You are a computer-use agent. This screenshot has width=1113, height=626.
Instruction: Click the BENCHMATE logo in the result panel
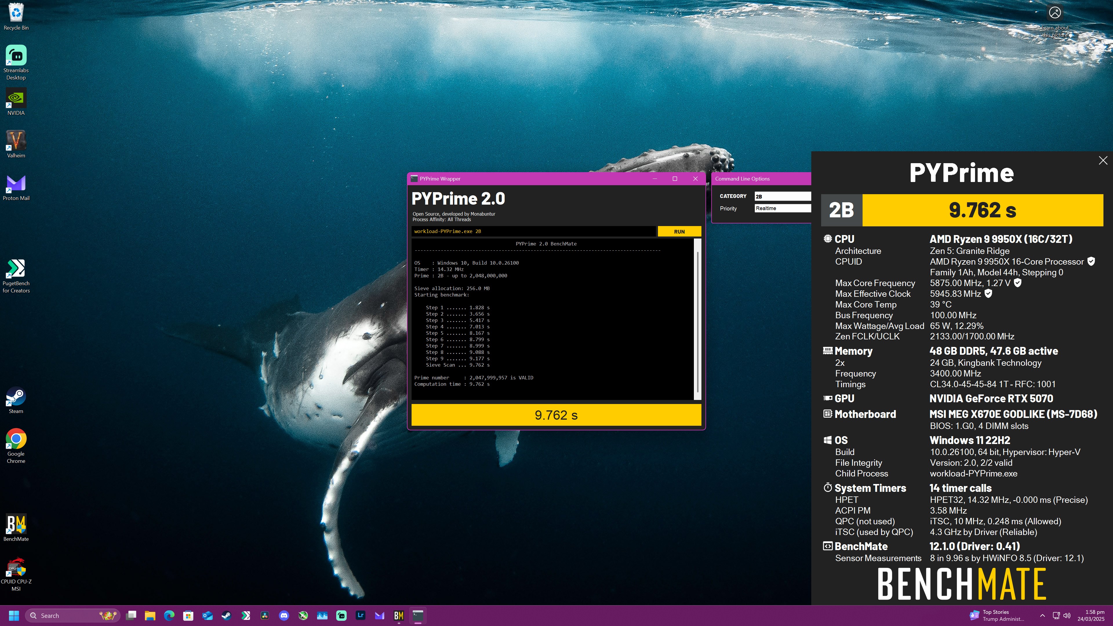point(962,584)
